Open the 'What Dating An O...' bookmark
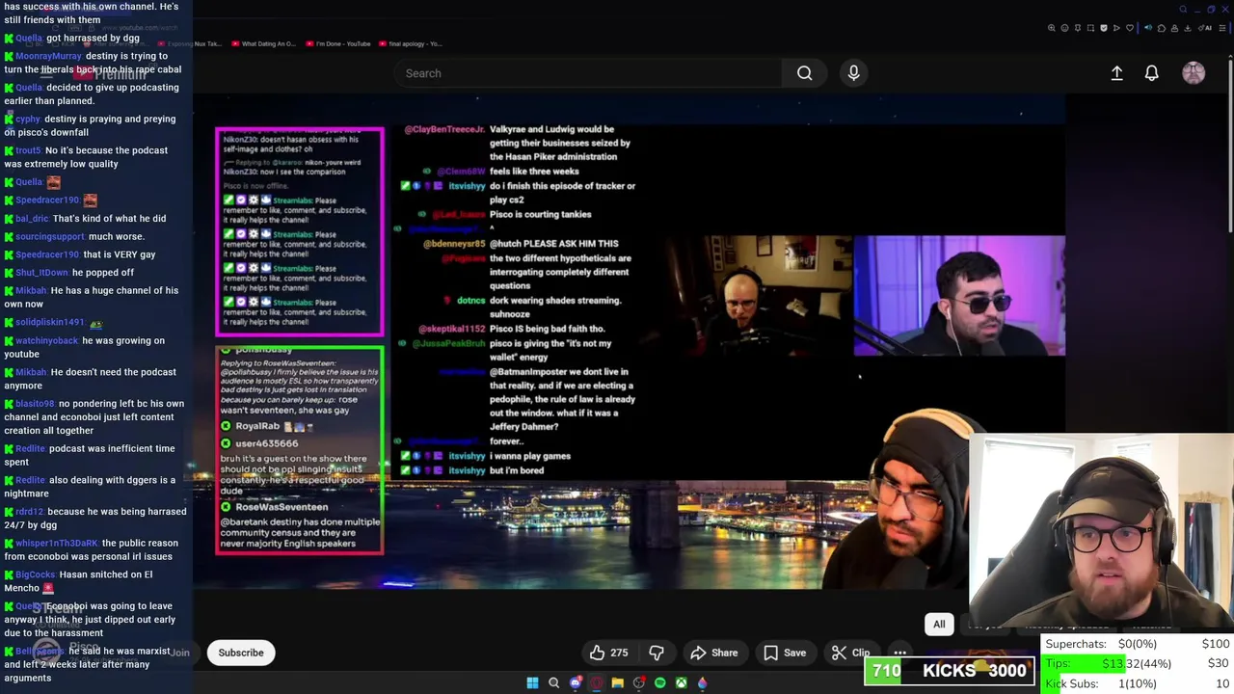Screen dimensions: 1234x694 263,43
